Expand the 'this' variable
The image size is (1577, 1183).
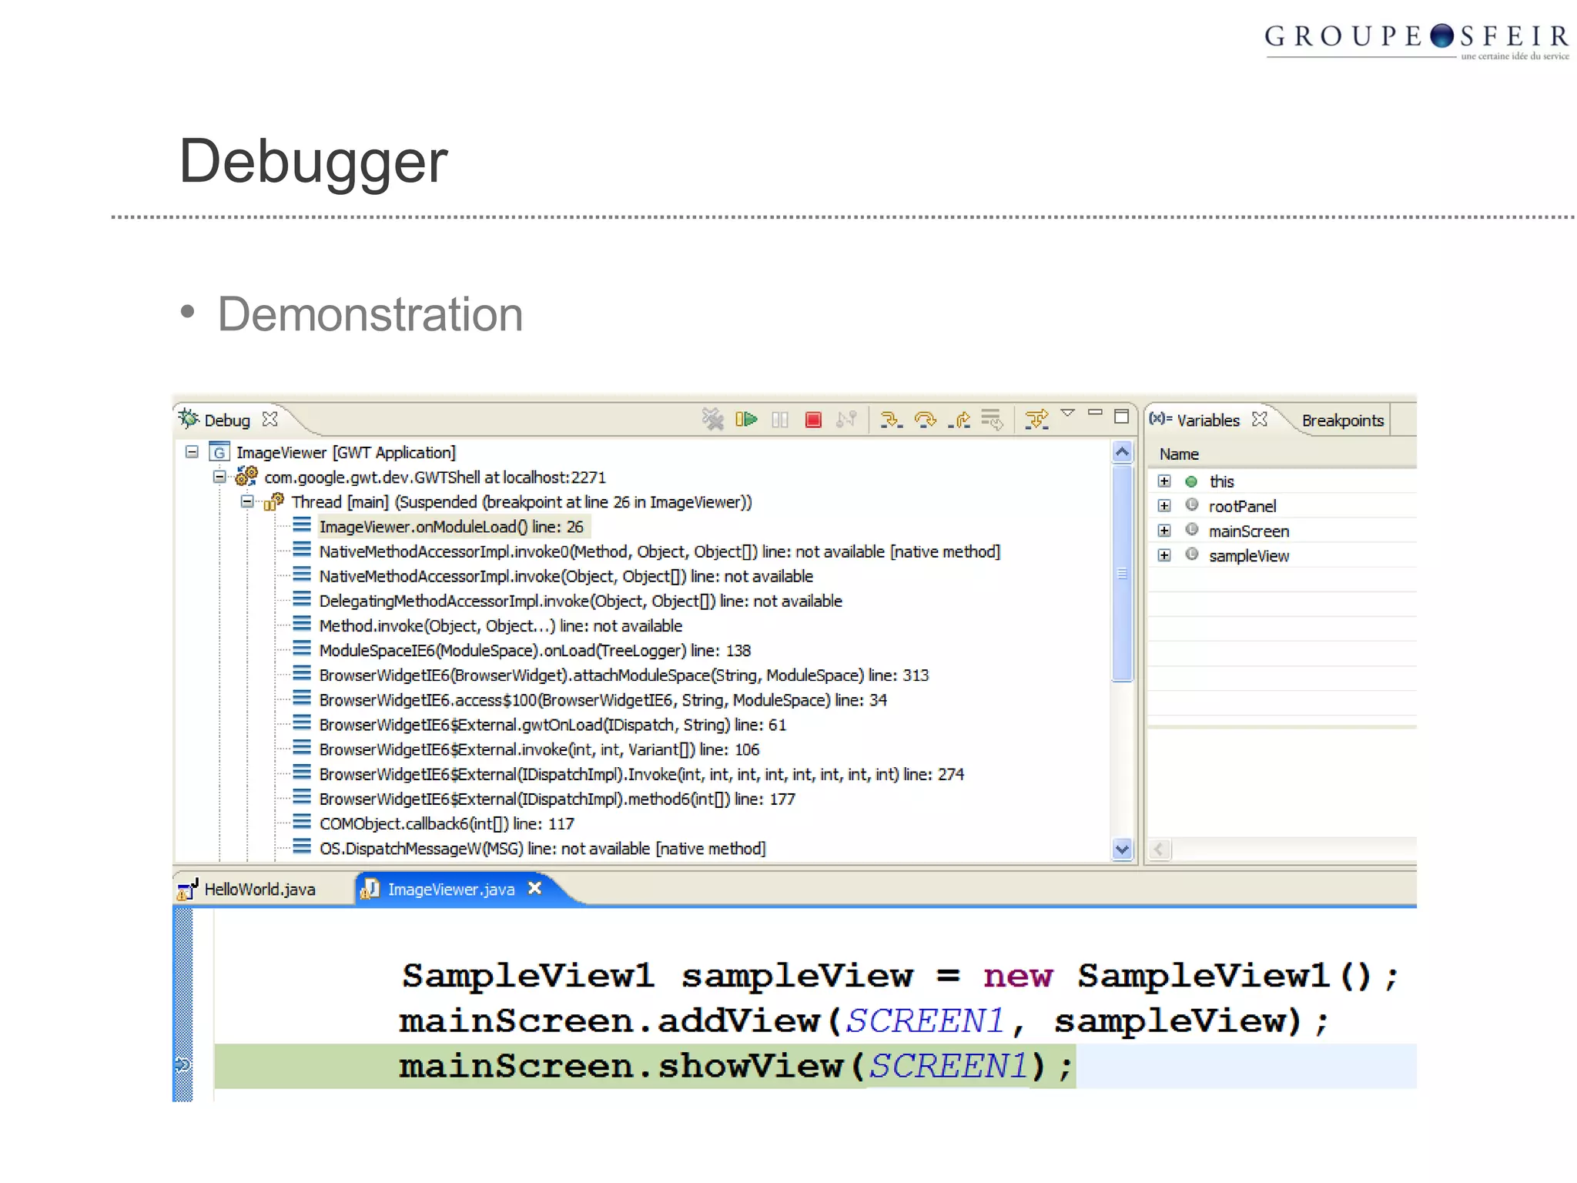pyautogui.click(x=1164, y=481)
